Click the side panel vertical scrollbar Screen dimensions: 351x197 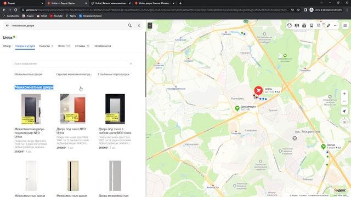coord(145,65)
